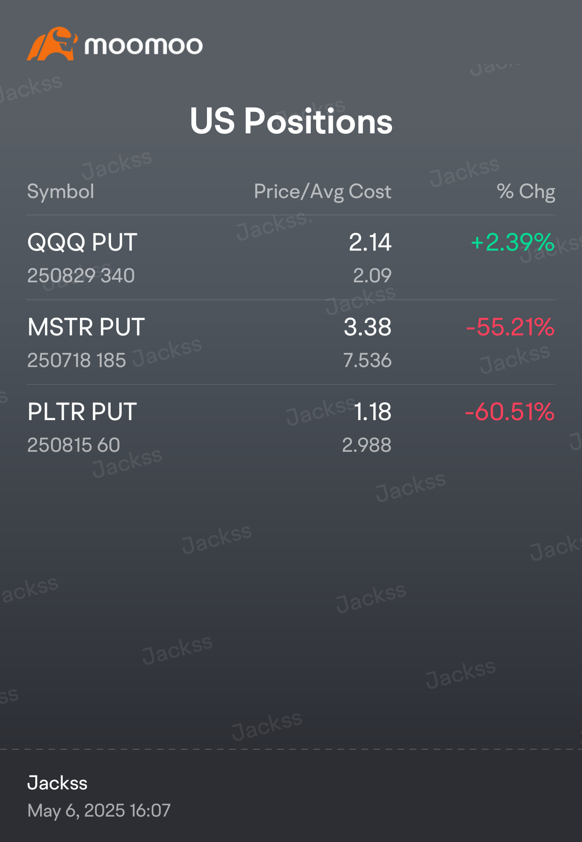This screenshot has height=842, width=582.
Task: Click the % Chg column header
Action: coord(526,191)
